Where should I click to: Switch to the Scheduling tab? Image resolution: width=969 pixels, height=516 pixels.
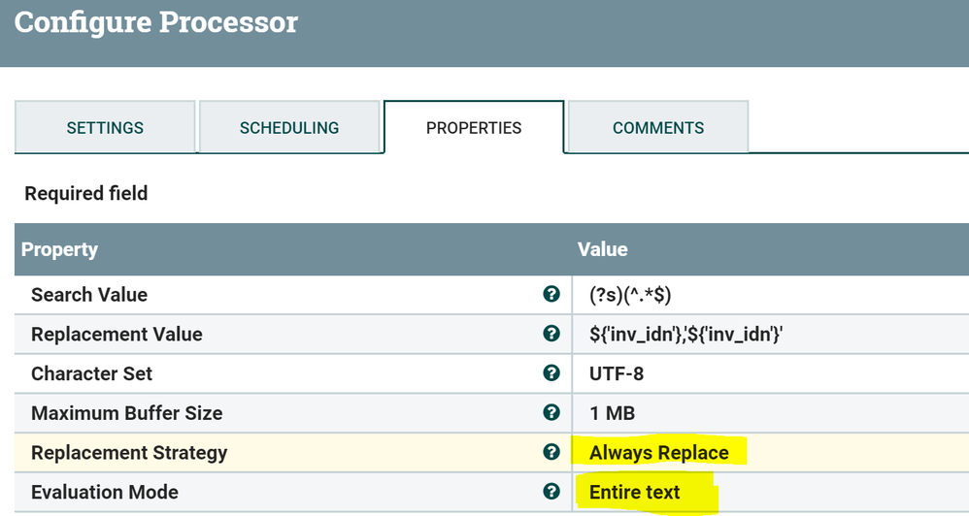(x=289, y=128)
